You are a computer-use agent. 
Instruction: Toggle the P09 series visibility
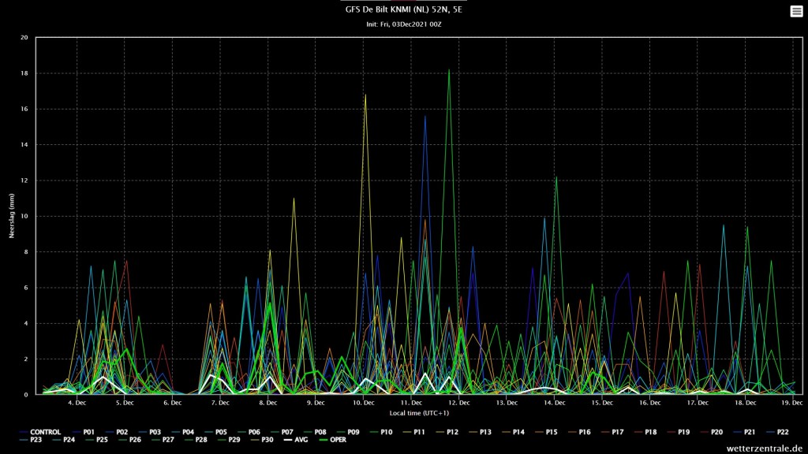pos(348,432)
